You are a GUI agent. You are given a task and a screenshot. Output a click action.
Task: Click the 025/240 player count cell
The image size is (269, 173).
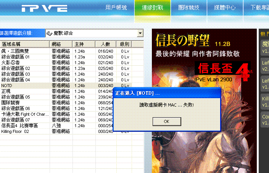click(x=106, y=68)
